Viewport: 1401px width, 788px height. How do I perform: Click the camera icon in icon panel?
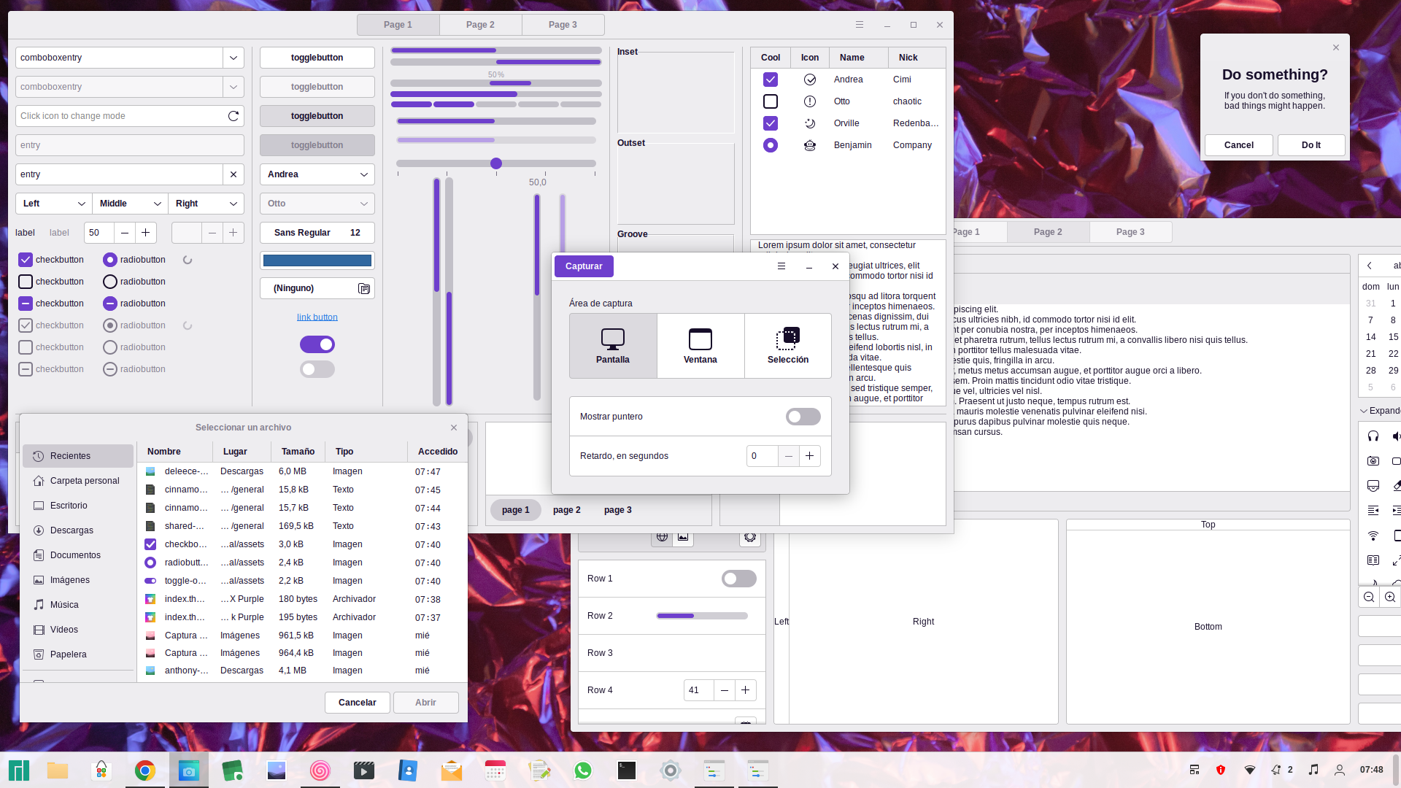tap(1373, 461)
